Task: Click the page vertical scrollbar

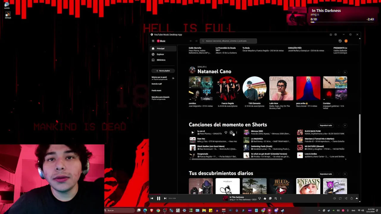Action: 360,134
